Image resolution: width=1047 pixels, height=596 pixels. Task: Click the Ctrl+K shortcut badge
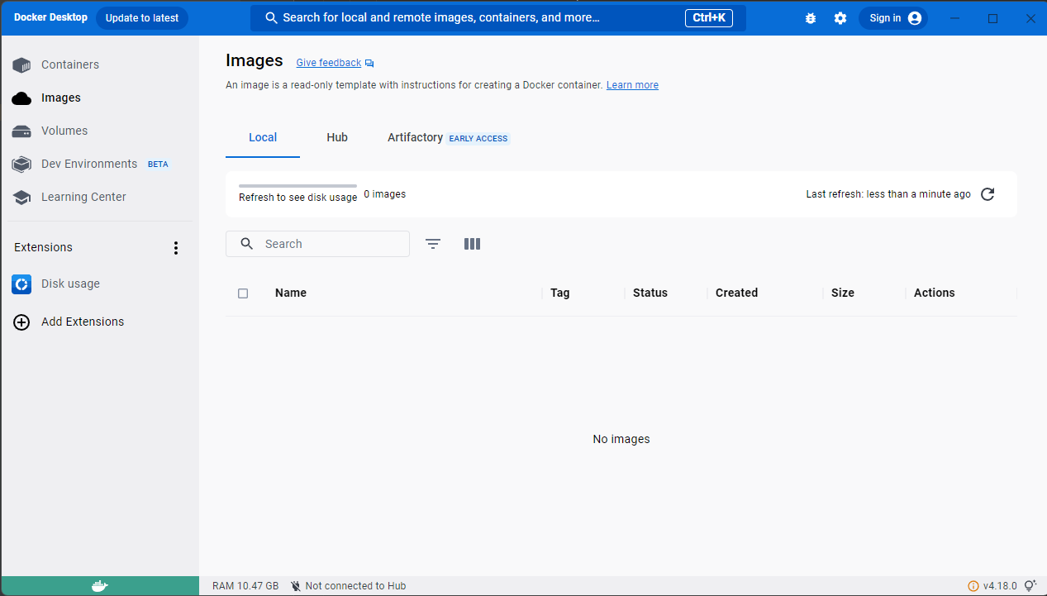709,18
